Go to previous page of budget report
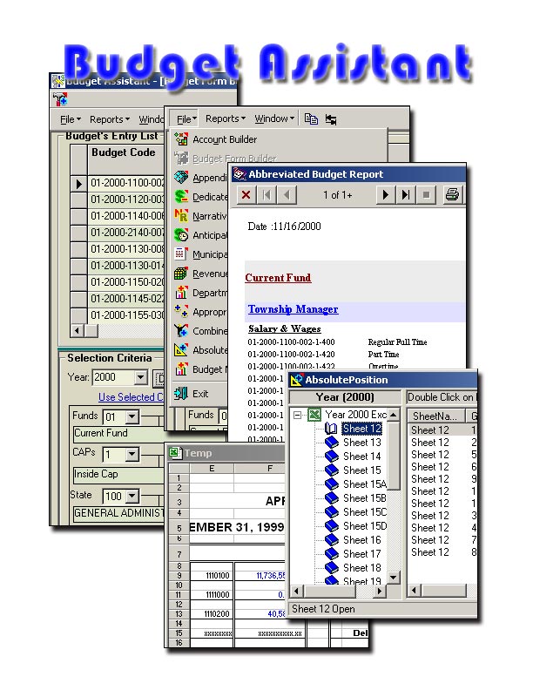 (x=287, y=195)
